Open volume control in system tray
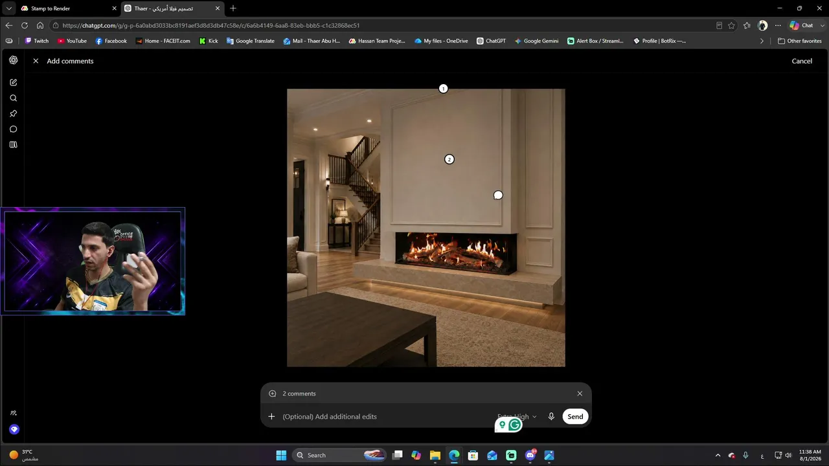This screenshot has height=466, width=829. click(788, 455)
